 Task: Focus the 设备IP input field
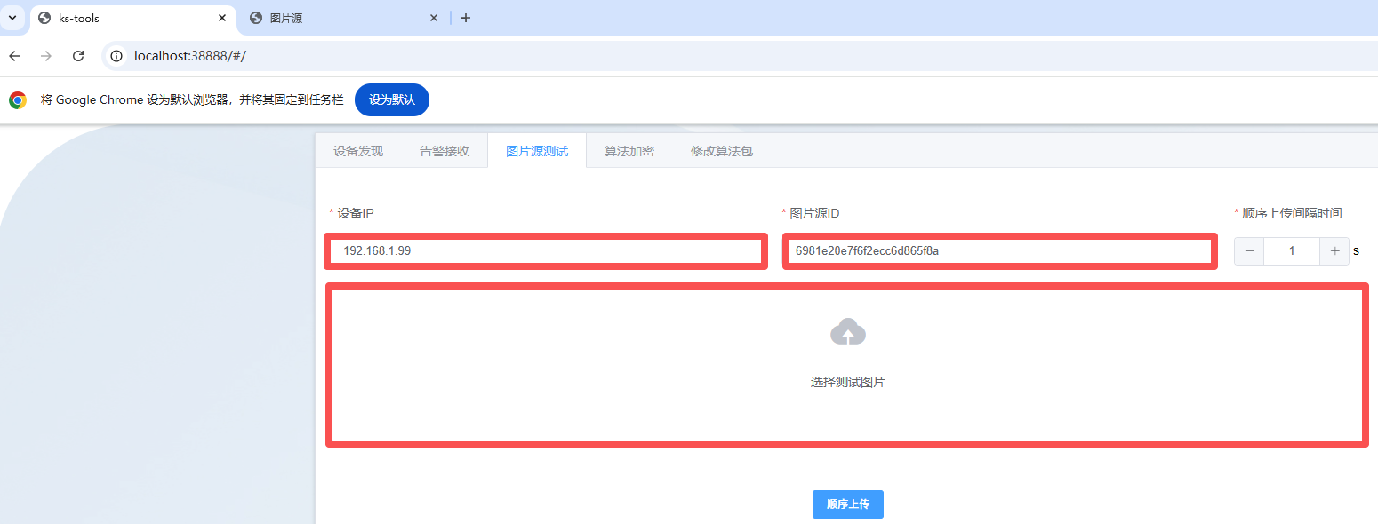[x=545, y=251]
